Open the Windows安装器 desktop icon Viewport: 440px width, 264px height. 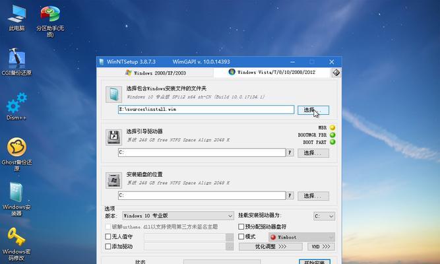16,199
